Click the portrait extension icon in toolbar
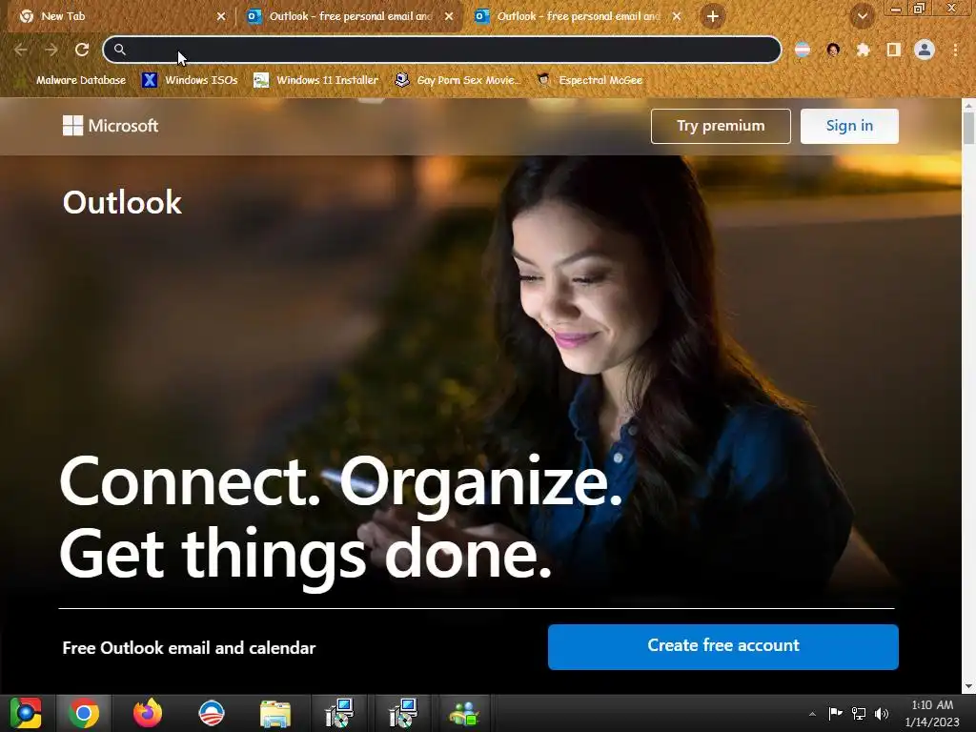 coord(833,50)
